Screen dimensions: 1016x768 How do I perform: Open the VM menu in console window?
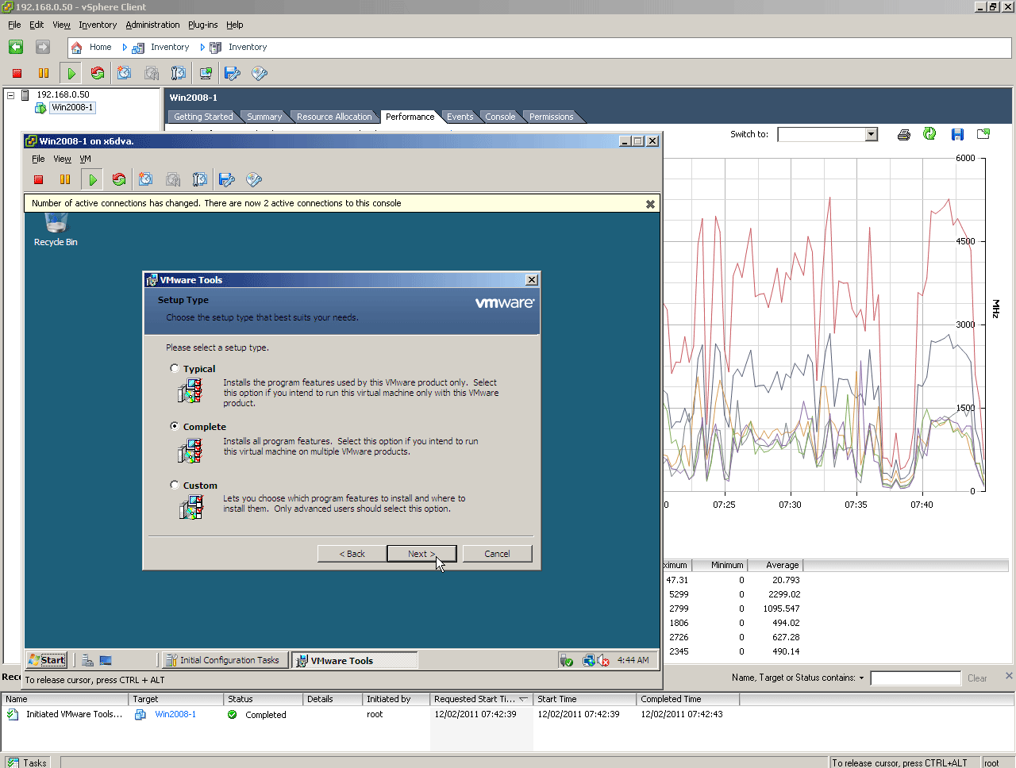(85, 159)
